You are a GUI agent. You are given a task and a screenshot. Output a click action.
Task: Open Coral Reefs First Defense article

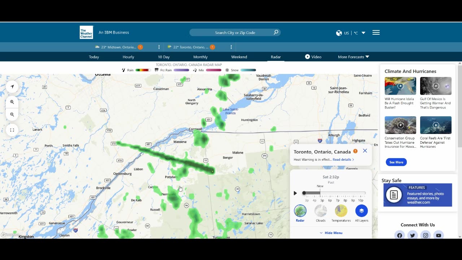435,142
